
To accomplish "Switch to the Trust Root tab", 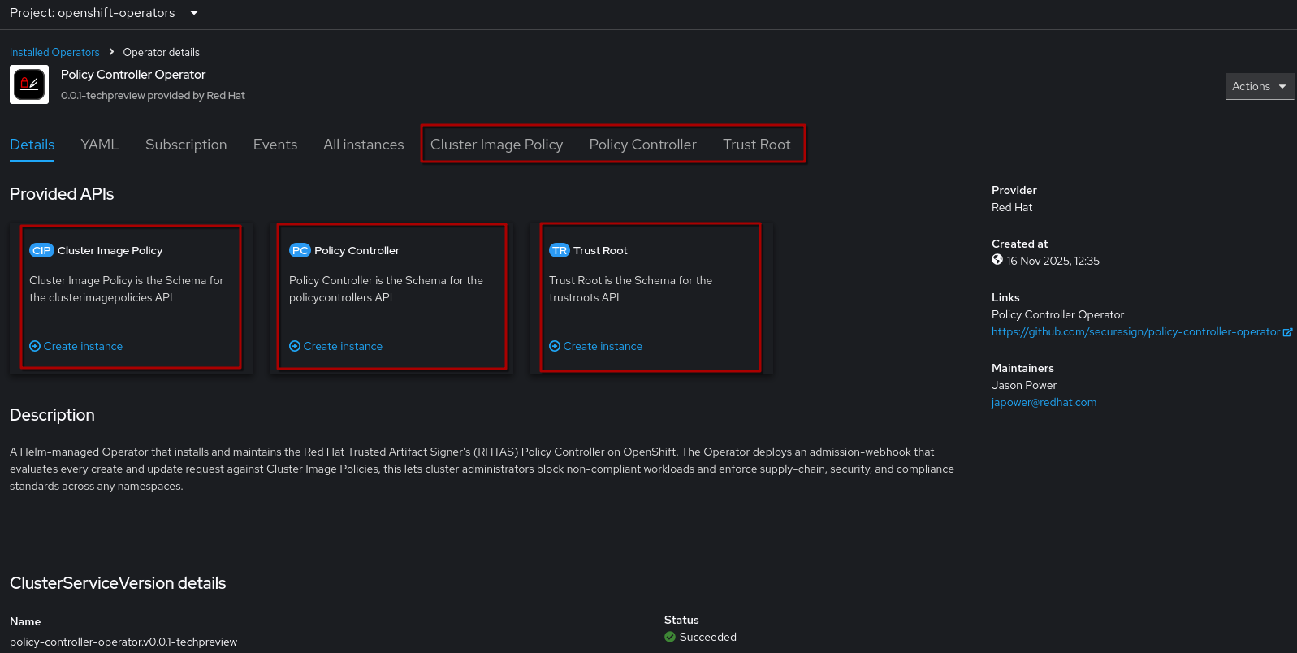I will (756, 145).
